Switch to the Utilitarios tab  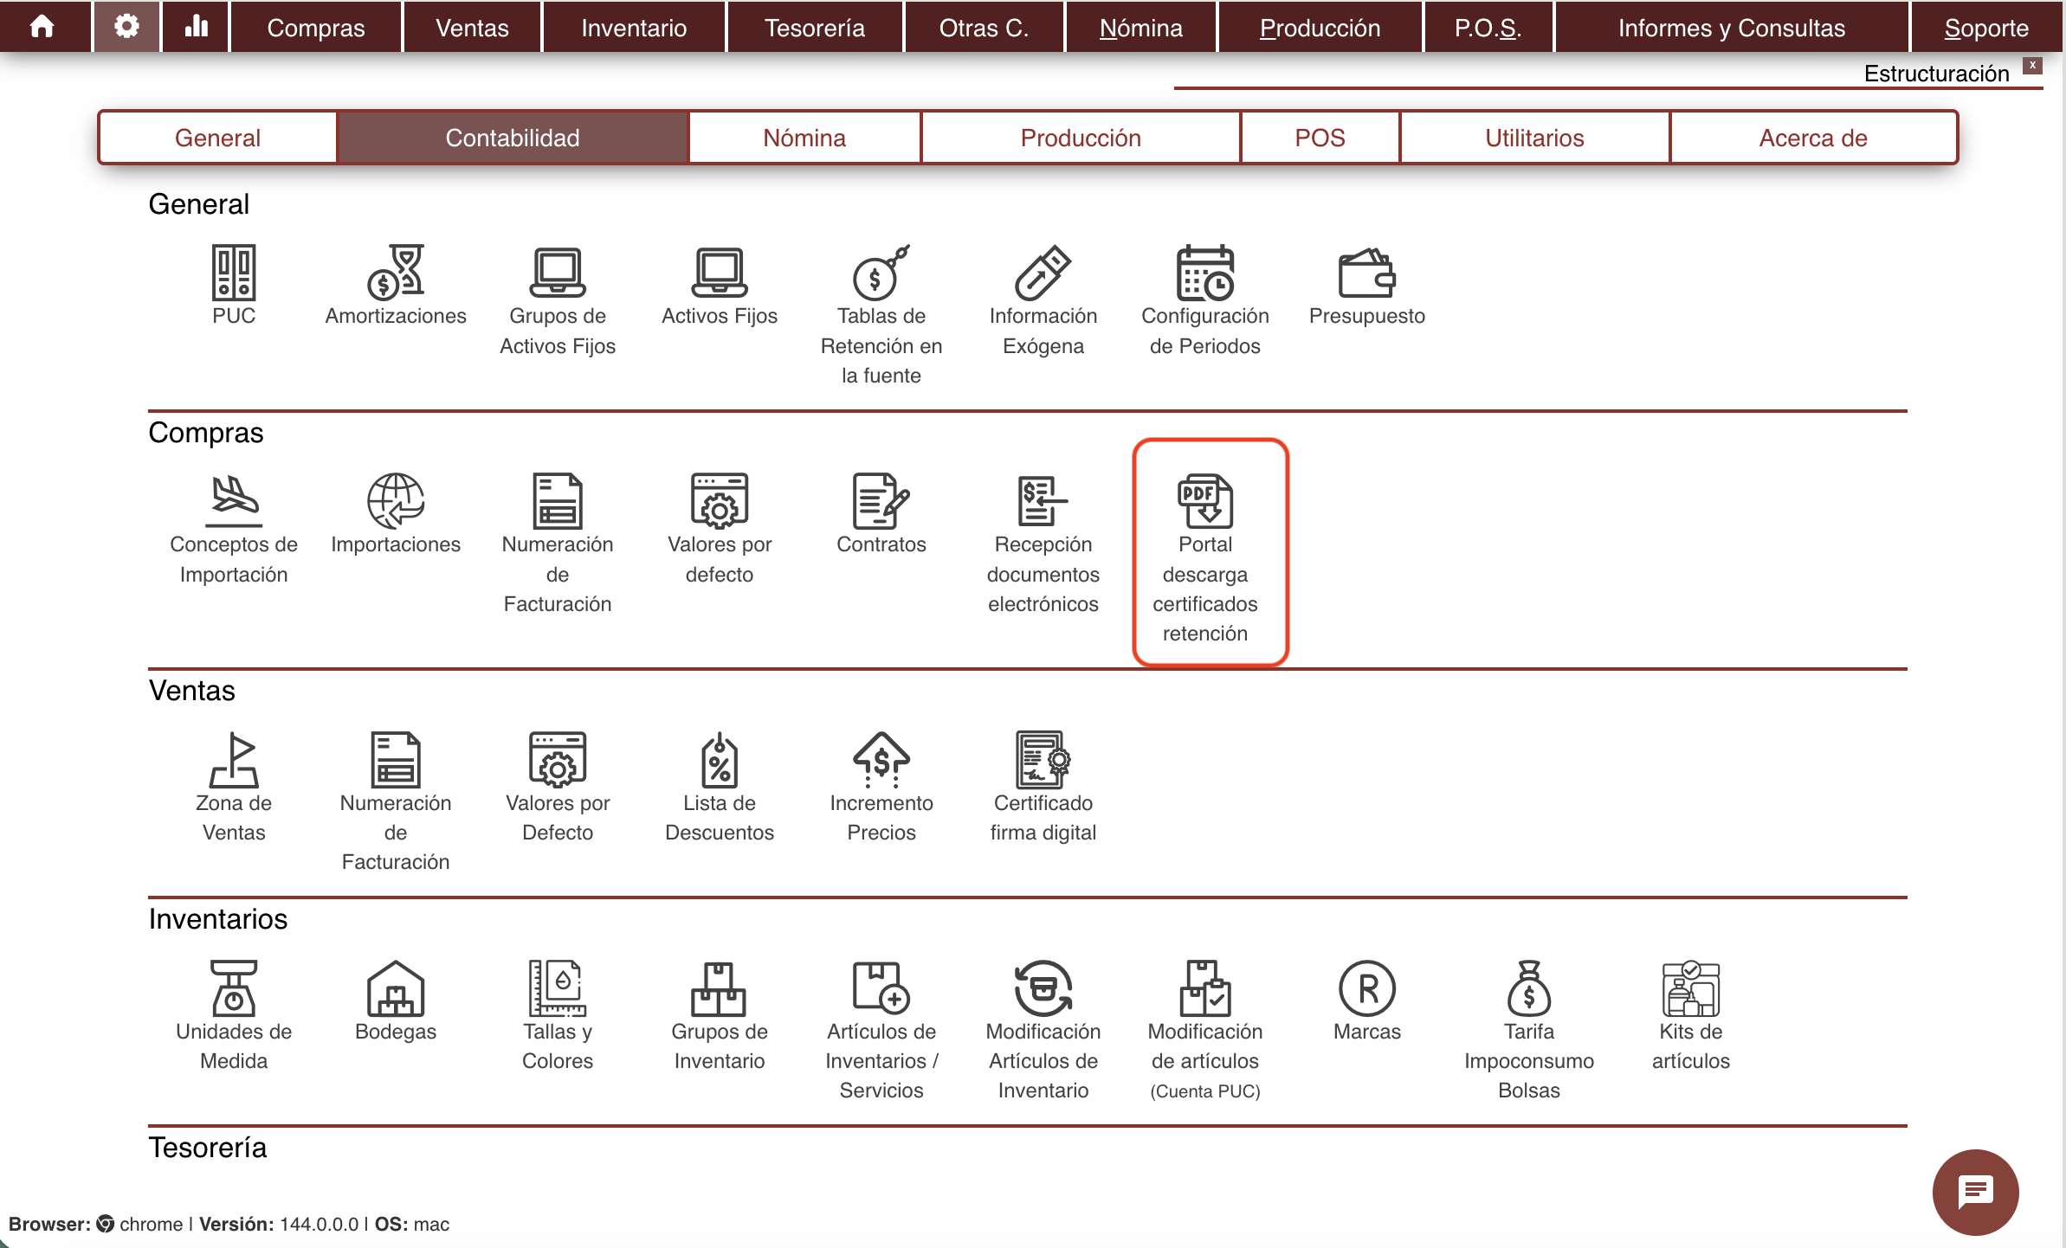pos(1533,138)
